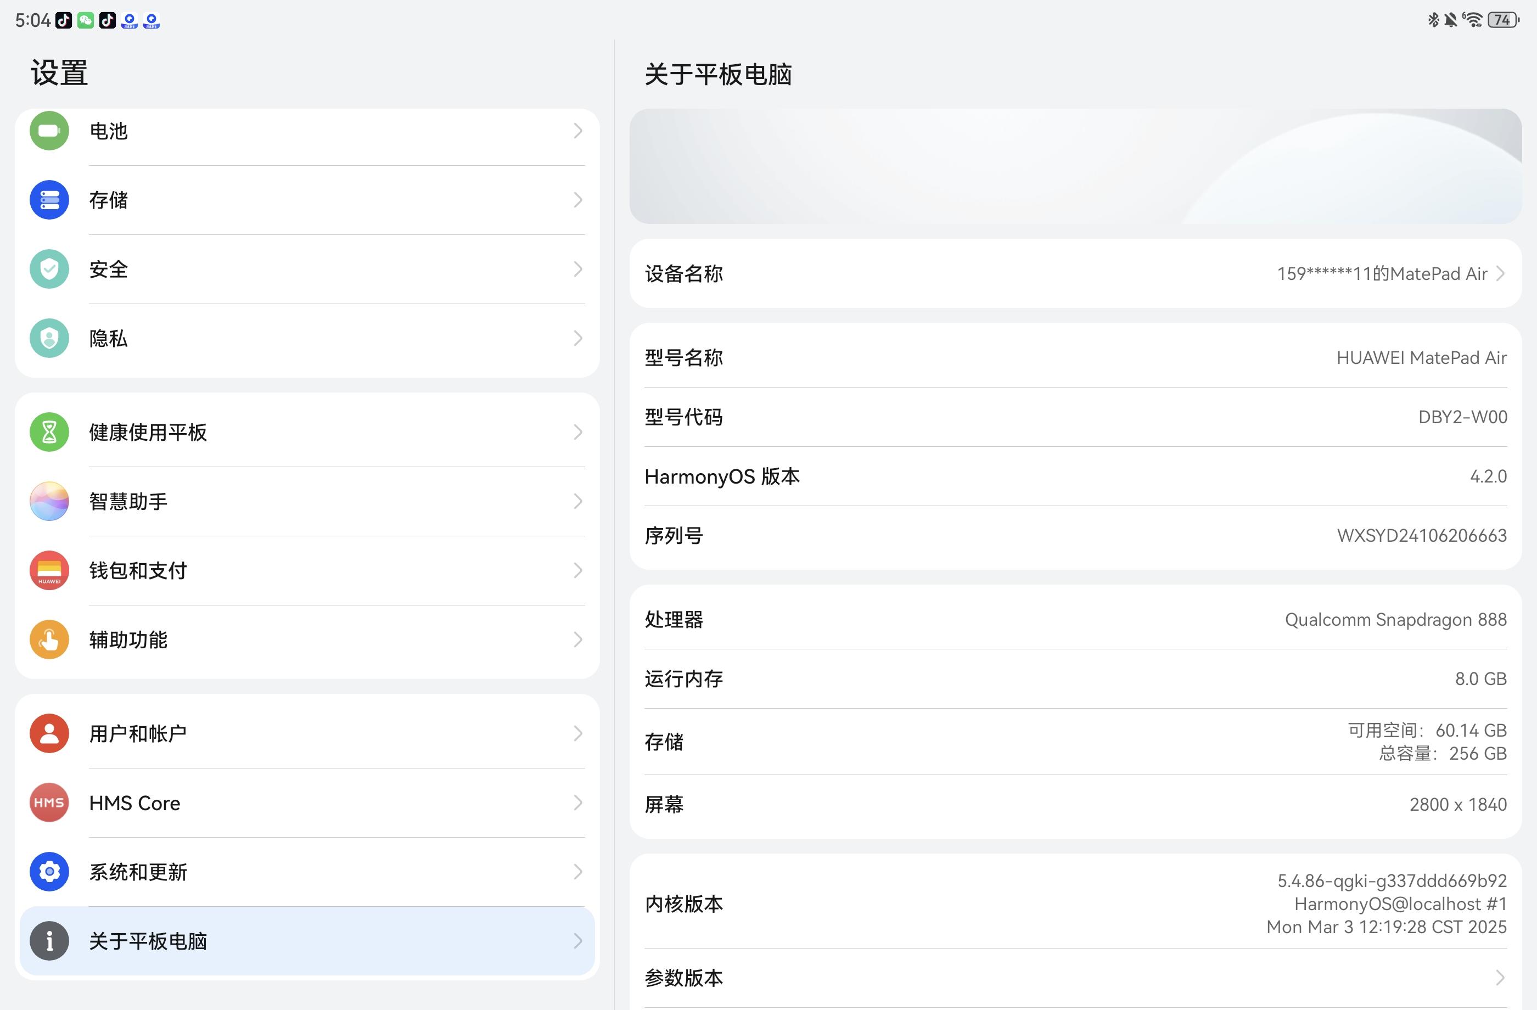Tap the 设置 title
The width and height of the screenshot is (1537, 1010).
(59, 73)
